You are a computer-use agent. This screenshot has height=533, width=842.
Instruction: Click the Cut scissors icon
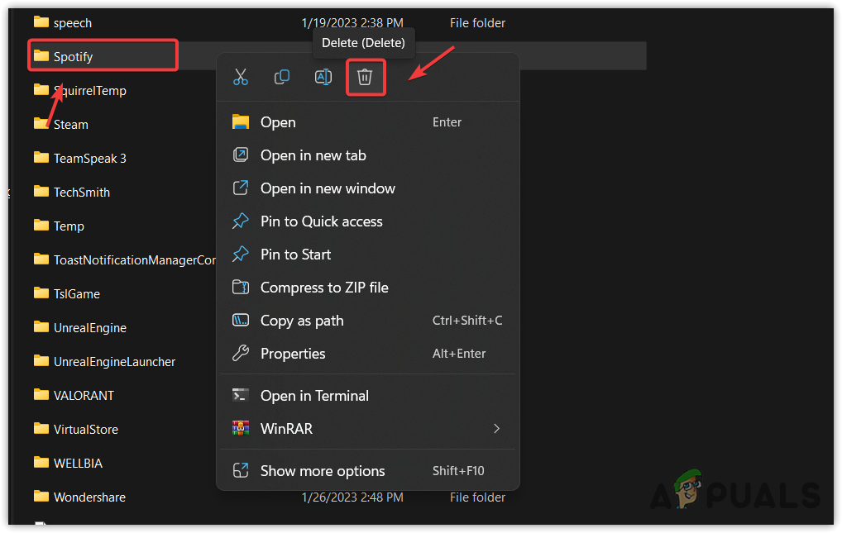(x=241, y=77)
